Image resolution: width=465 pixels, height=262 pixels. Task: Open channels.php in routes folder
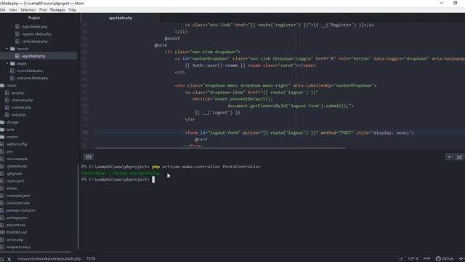[23, 100]
